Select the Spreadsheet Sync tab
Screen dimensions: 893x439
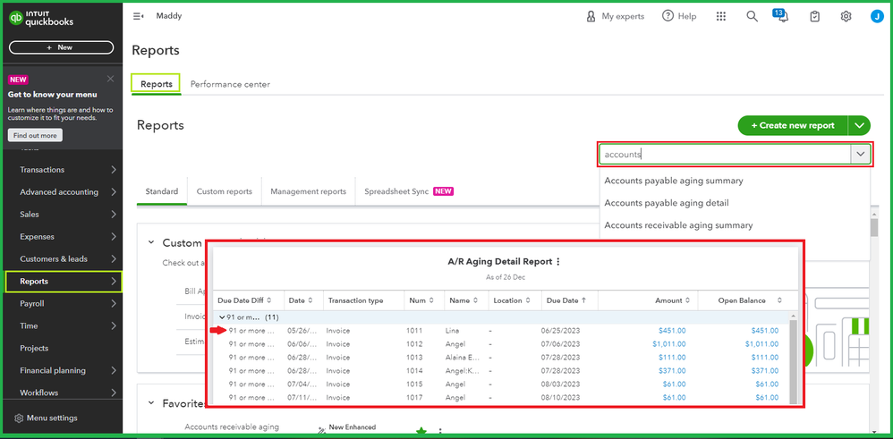408,191
